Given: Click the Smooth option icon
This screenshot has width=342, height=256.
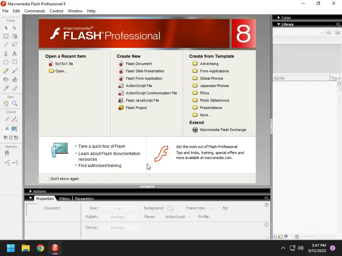Looking at the screenshot, I should click(x=7, y=163).
